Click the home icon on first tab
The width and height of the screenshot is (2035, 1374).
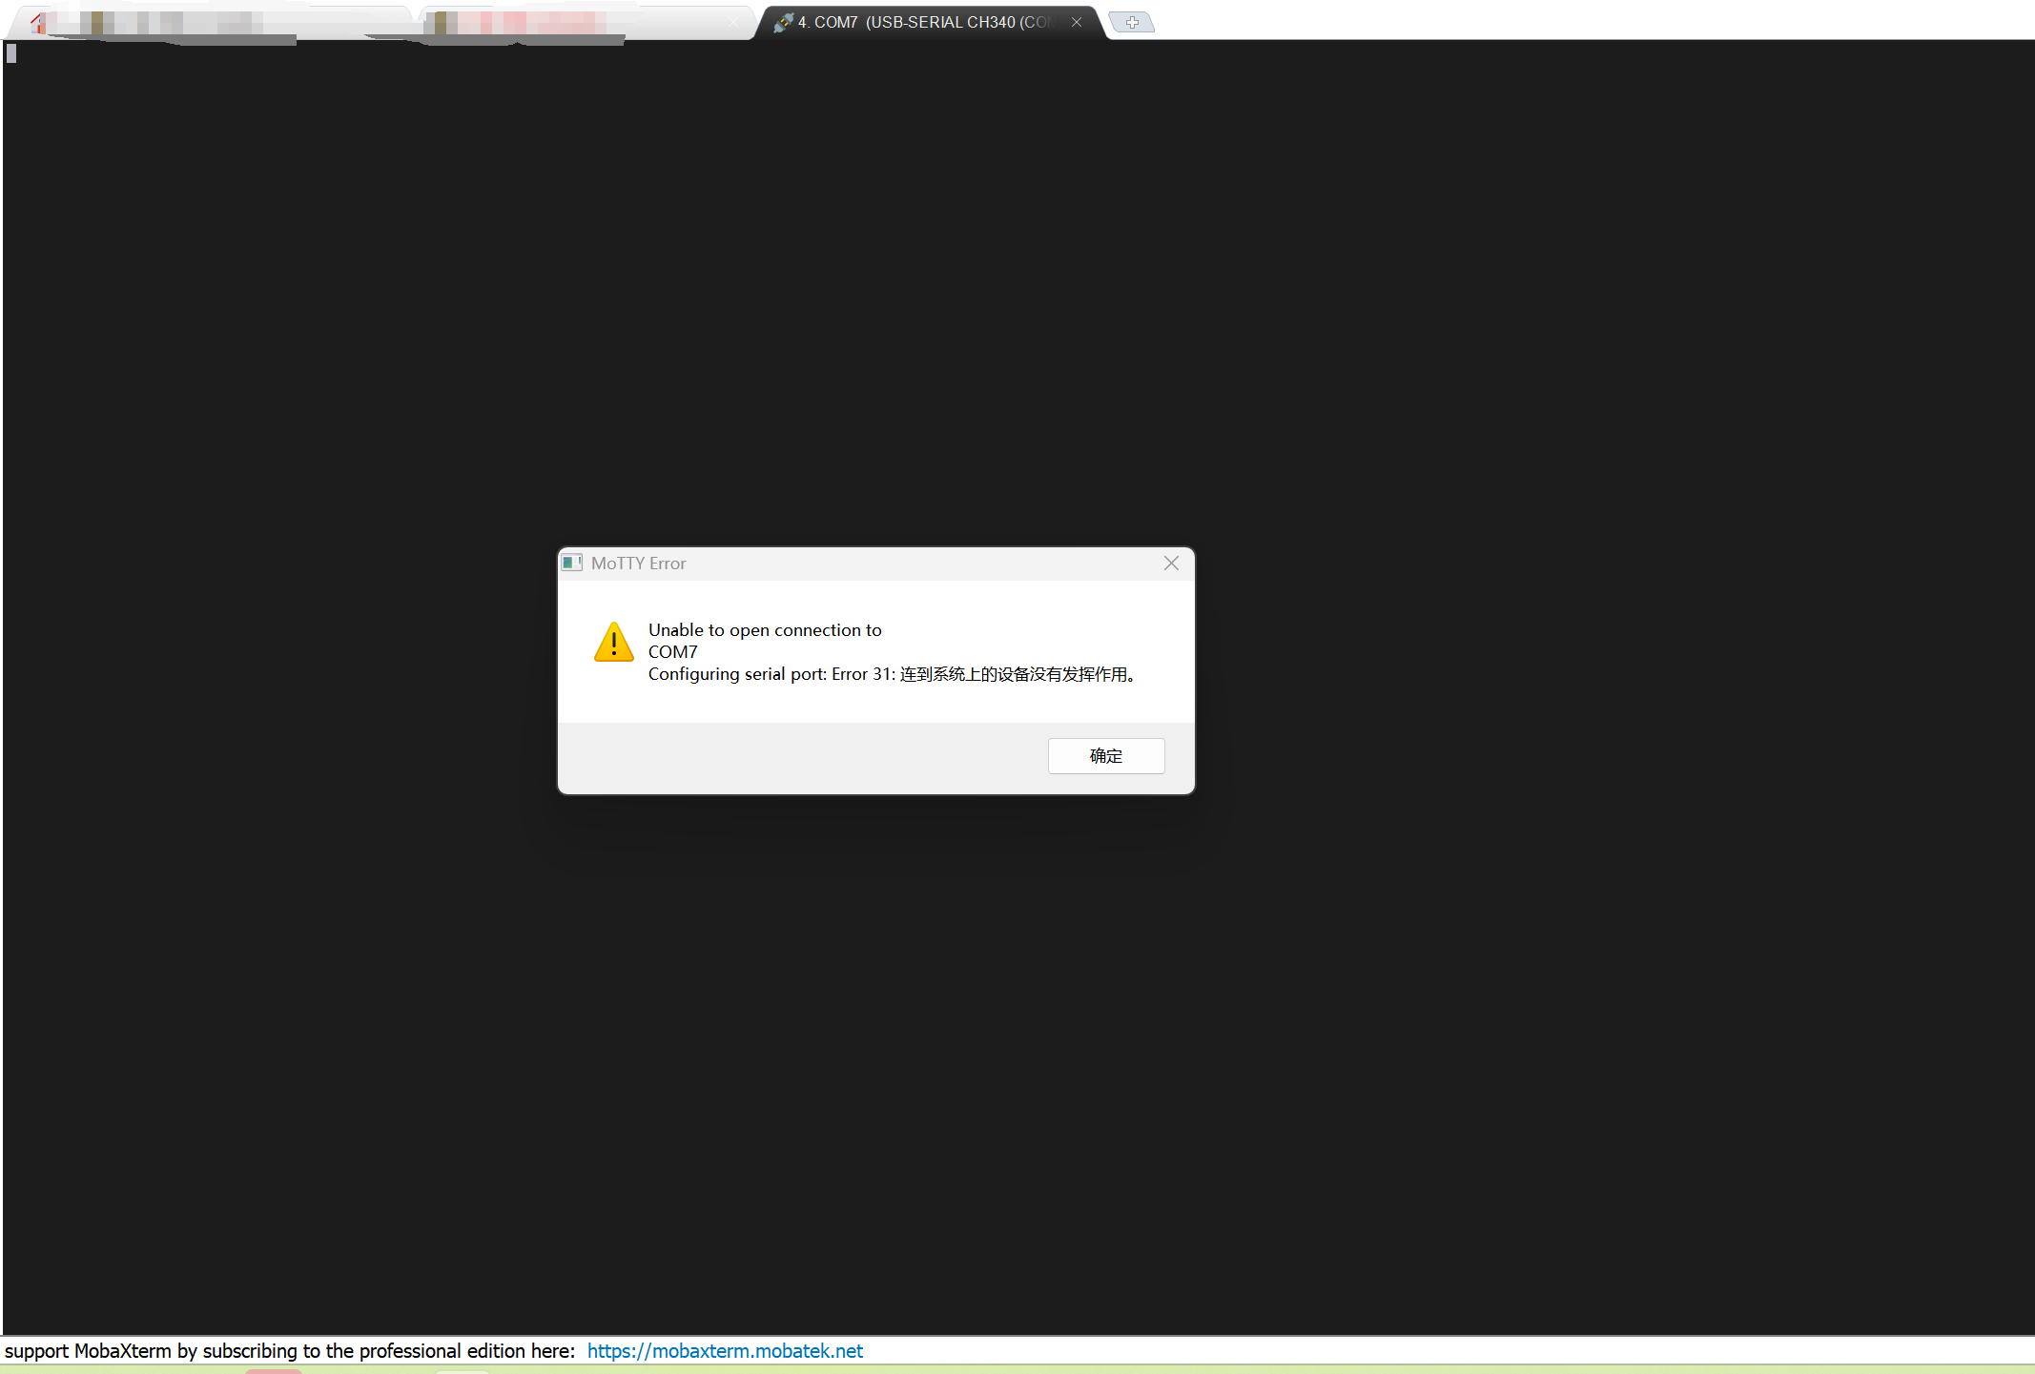[38, 23]
